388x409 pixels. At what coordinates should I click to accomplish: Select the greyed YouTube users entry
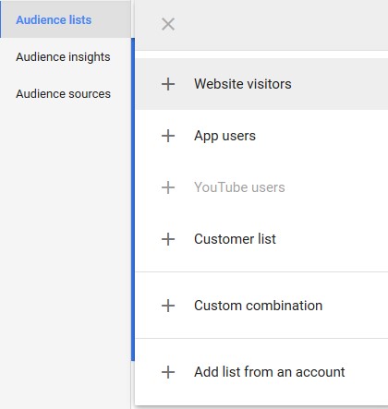[261, 187]
